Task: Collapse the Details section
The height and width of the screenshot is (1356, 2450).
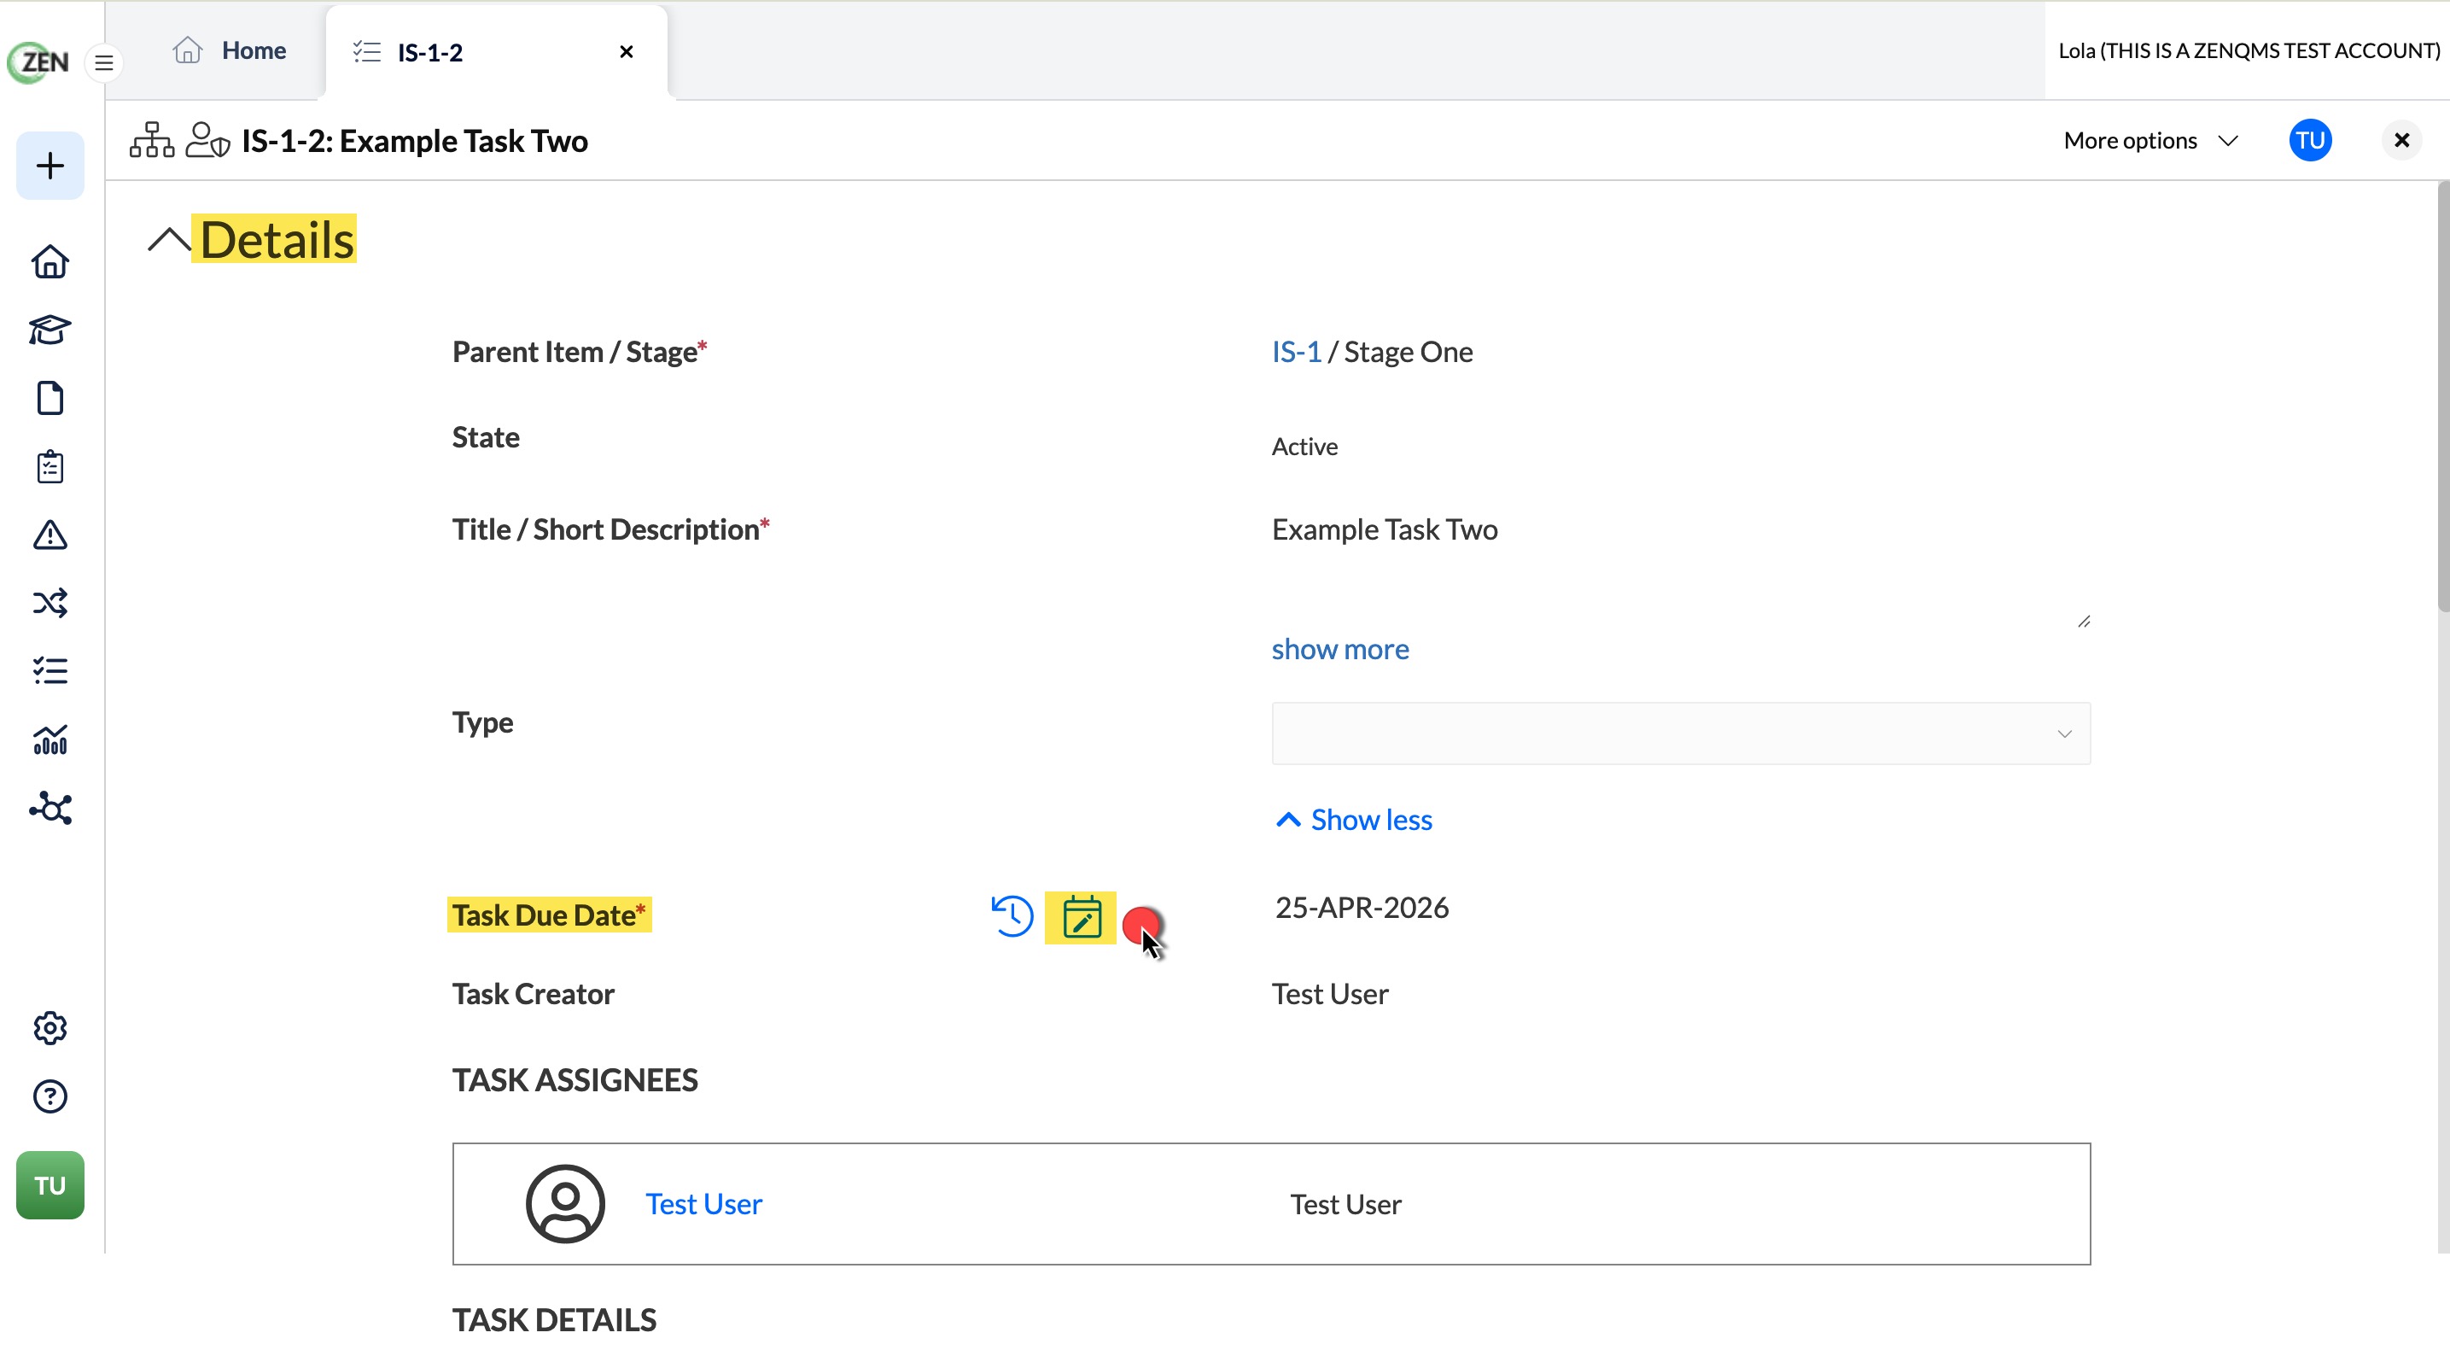Action: click(x=169, y=240)
